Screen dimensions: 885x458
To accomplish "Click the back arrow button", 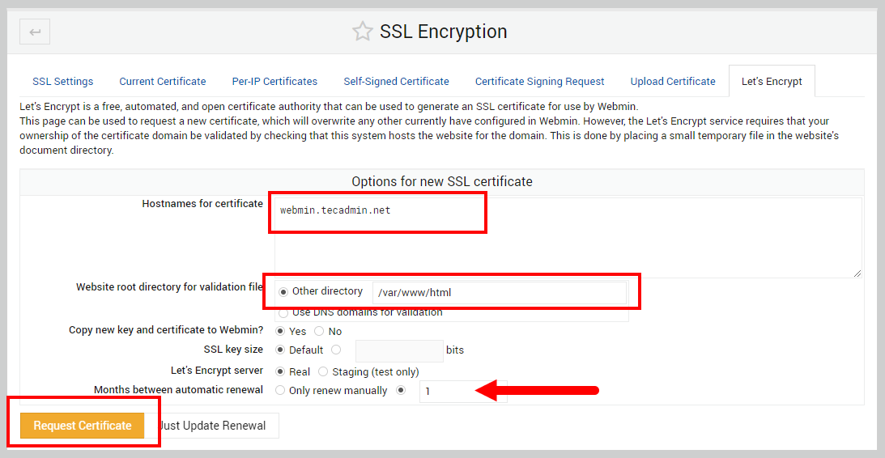I will [x=35, y=32].
